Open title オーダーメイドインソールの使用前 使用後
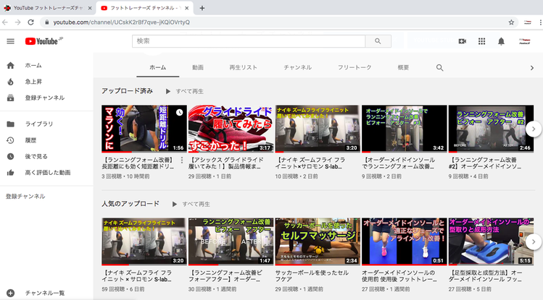Screen dimensions: 543x300 [x=399, y=276]
